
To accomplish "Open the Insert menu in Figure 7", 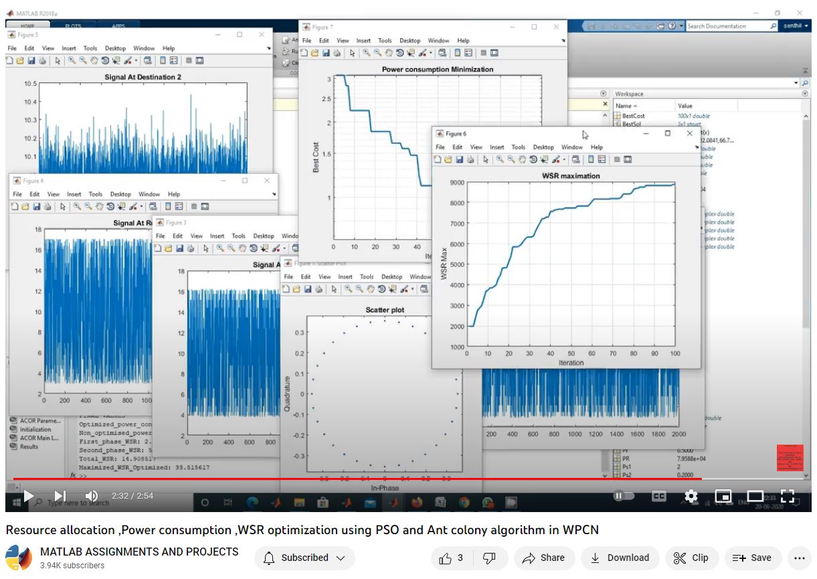I will tap(363, 41).
